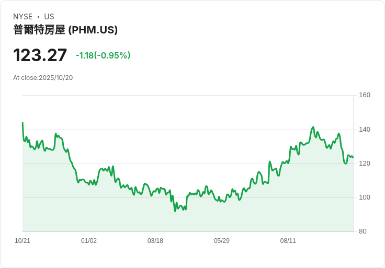Click the 120 y-axis price label
Screen dimensions: 385x268
tap(365, 164)
